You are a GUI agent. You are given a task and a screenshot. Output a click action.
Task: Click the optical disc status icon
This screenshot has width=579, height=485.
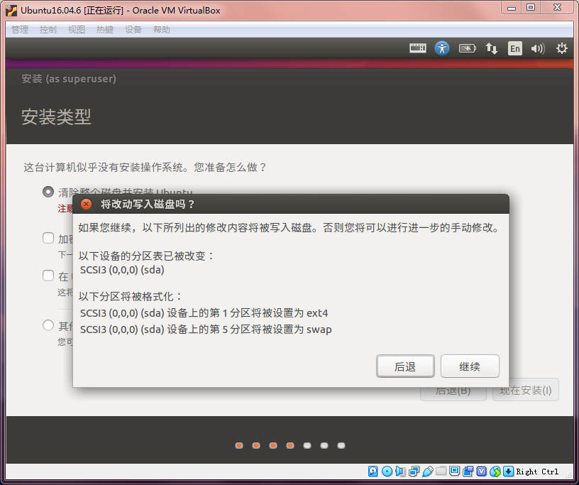387,471
